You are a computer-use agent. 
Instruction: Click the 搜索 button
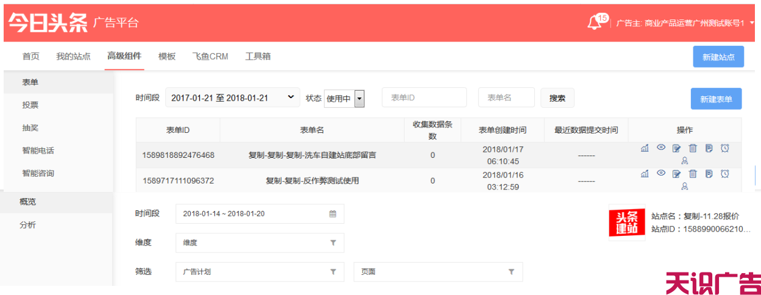[x=557, y=98]
